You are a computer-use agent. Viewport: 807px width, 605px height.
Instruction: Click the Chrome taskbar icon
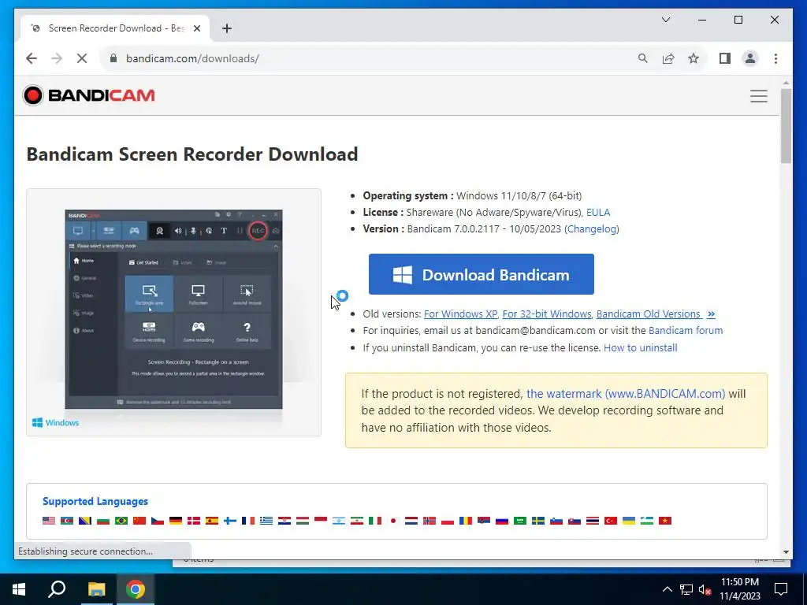tap(136, 589)
